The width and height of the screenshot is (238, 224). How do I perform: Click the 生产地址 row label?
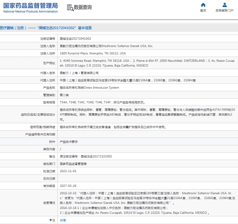[49, 63]
